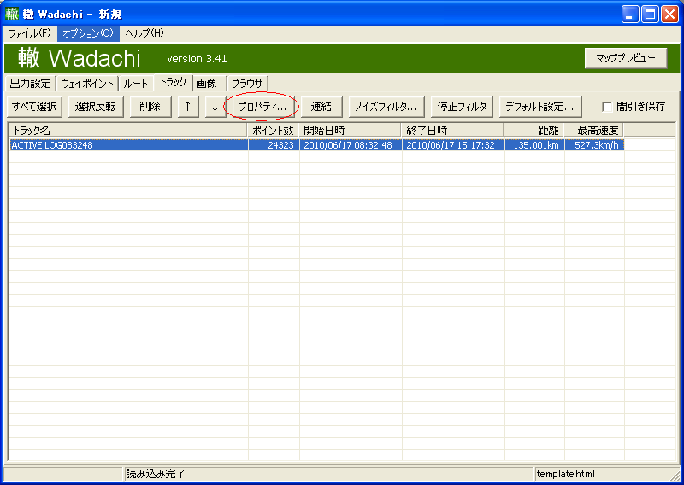Open デフォルト設定... dialog
The height and width of the screenshot is (485, 684).
tap(540, 107)
